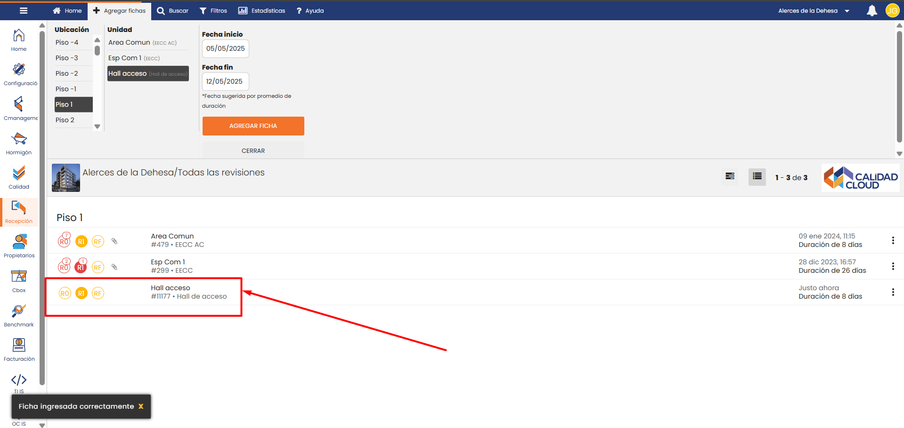This screenshot has width=904, height=428.
Task: Switch to compact list view
Action: [757, 177]
